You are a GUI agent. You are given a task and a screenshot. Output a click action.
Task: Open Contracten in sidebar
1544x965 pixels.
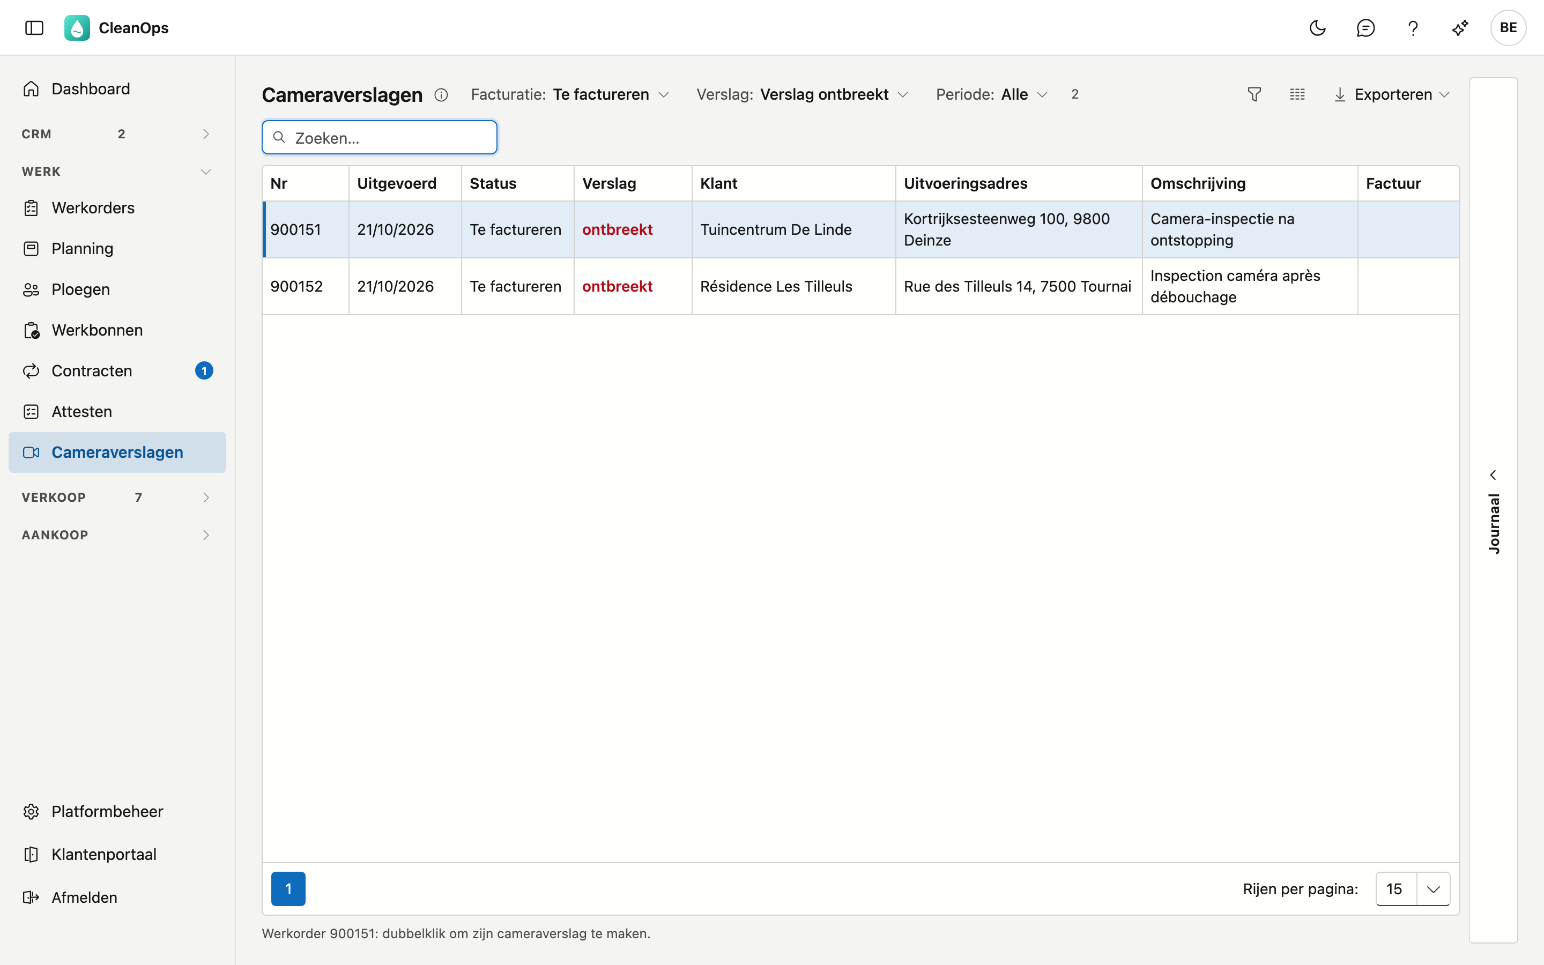point(117,371)
